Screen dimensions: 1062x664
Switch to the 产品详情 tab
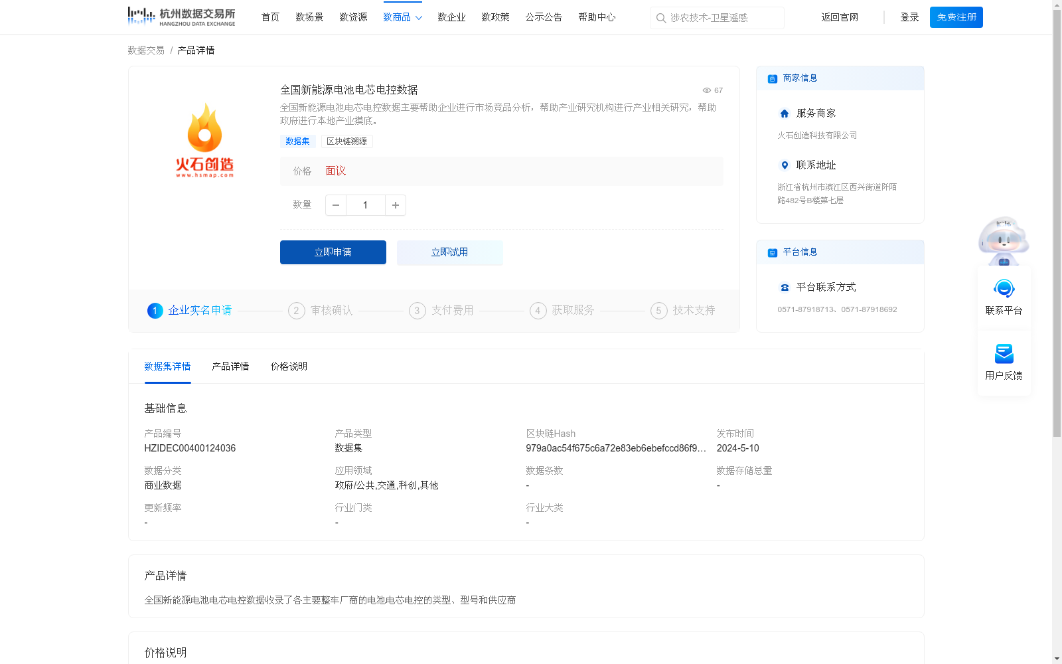point(230,367)
